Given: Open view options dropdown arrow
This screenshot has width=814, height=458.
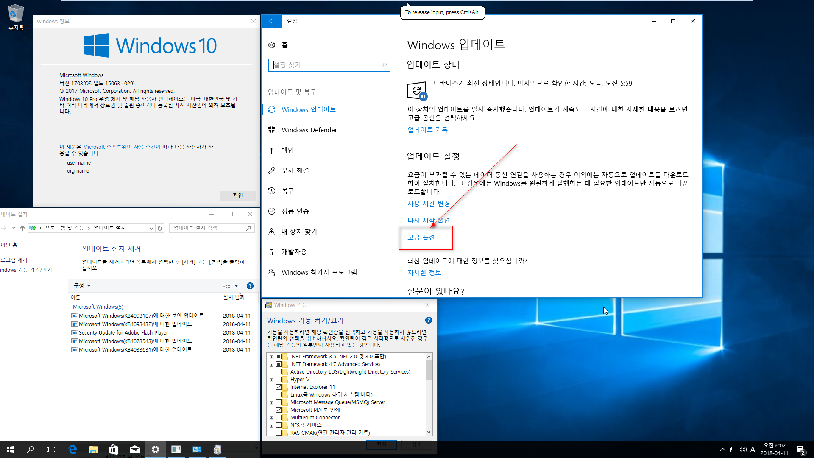Looking at the screenshot, I should pos(237,286).
